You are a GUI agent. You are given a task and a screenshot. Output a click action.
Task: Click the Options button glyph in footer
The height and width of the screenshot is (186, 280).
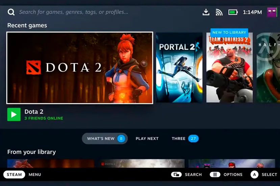[x=215, y=175]
